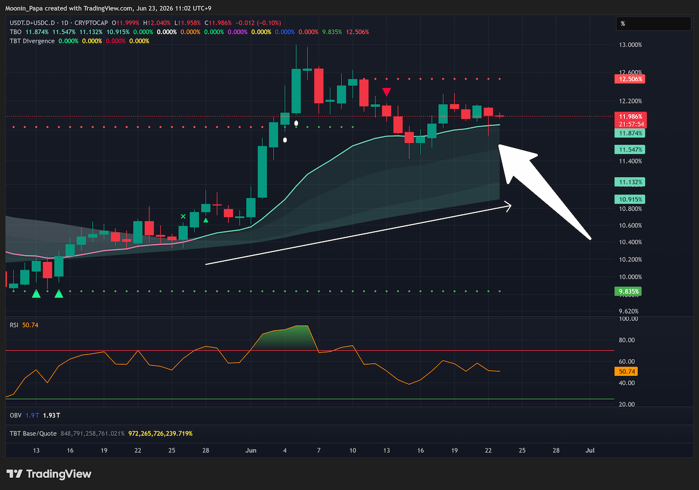
Task: Click the Jul label on time axis
Action: coord(590,450)
